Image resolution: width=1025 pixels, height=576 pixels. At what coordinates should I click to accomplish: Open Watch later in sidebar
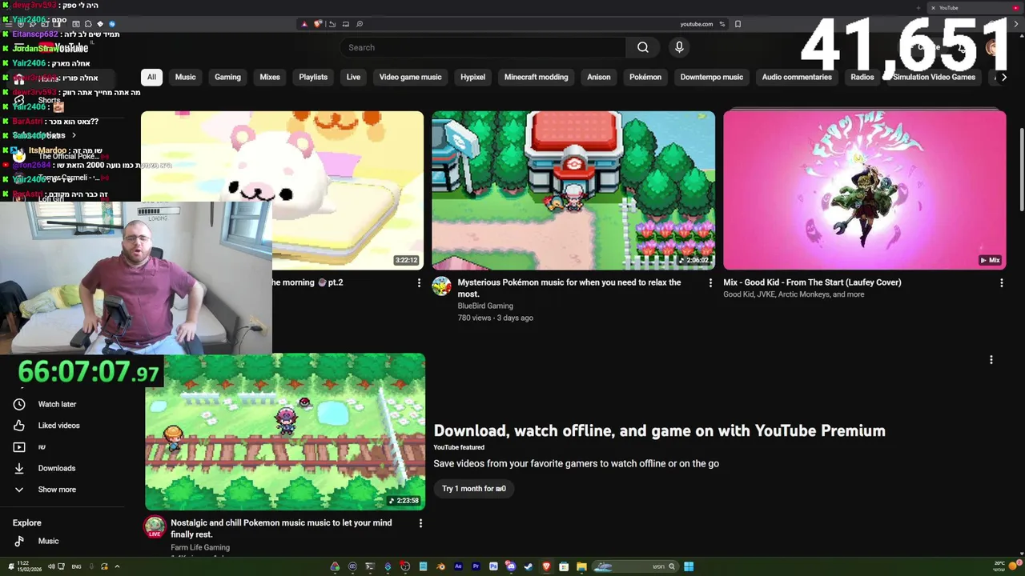[x=57, y=404]
